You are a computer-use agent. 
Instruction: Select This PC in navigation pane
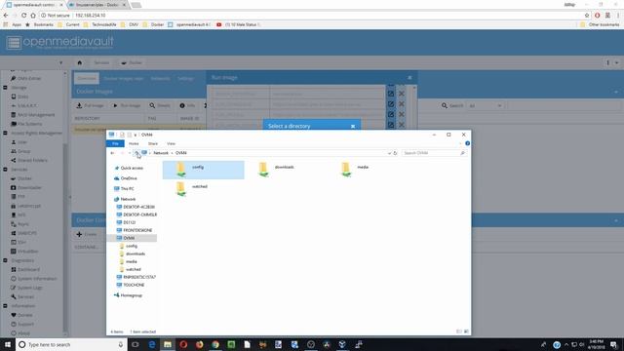tap(128, 188)
